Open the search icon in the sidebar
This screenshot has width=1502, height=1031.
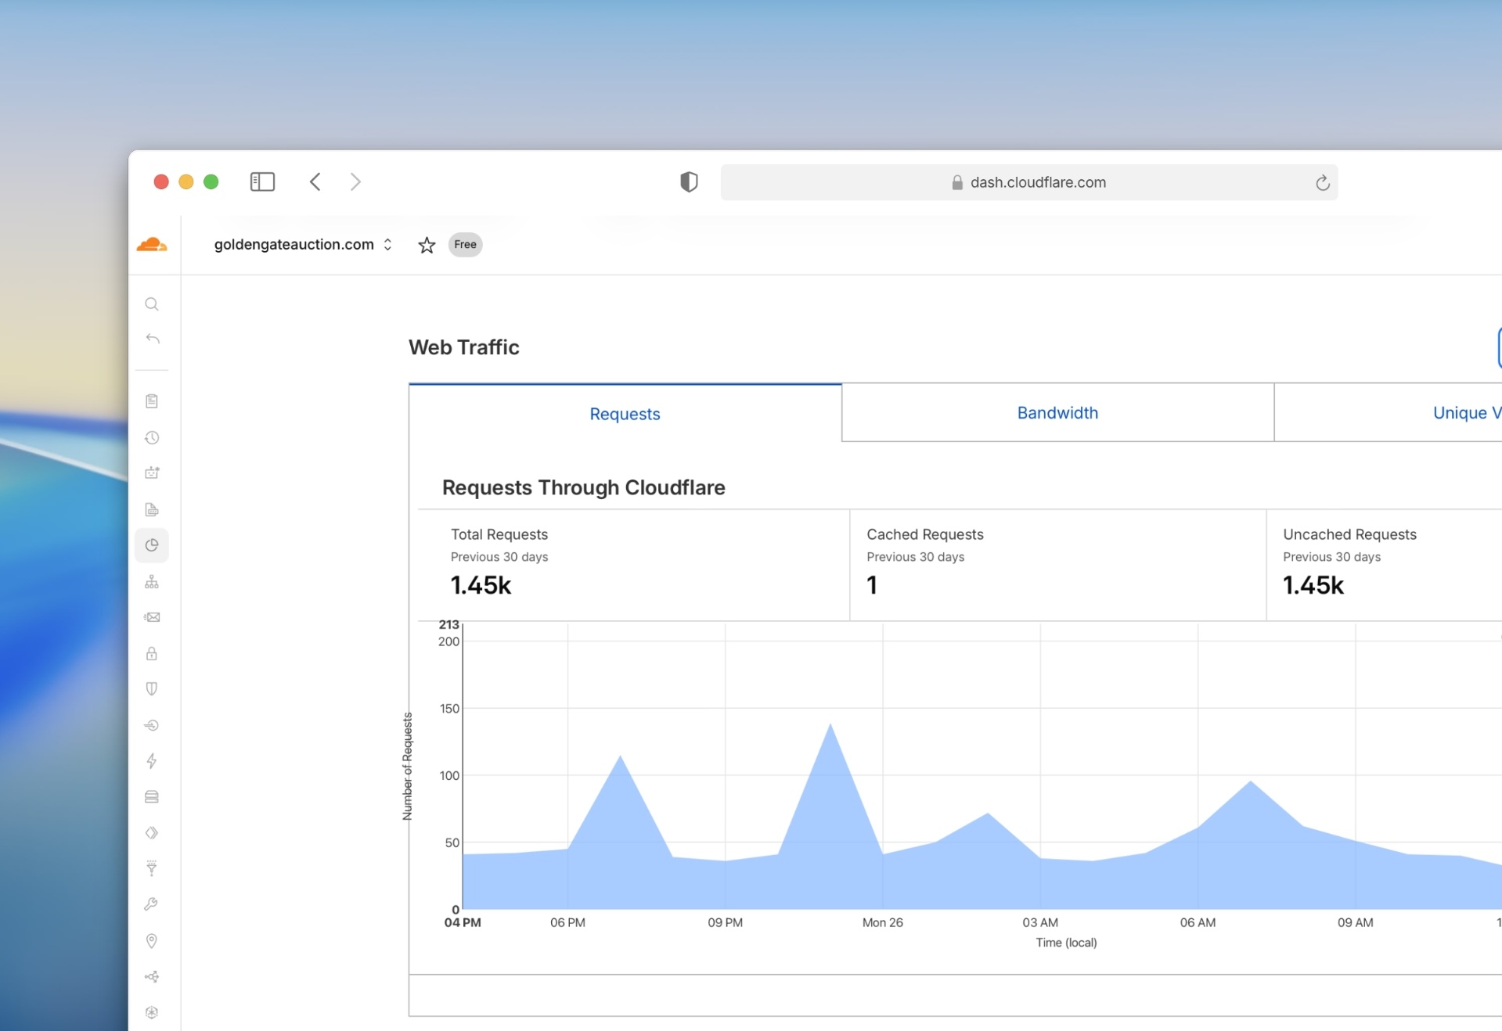(x=152, y=304)
